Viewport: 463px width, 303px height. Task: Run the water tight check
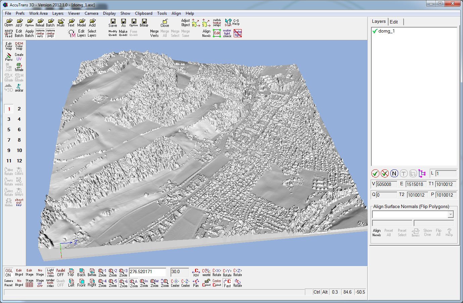pos(227,33)
